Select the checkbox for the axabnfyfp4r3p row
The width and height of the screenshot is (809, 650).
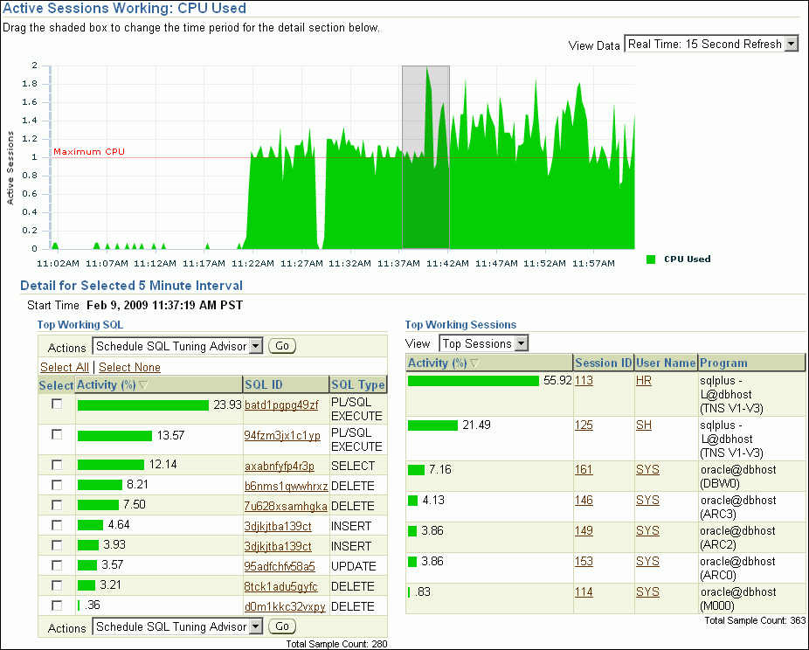(x=57, y=466)
